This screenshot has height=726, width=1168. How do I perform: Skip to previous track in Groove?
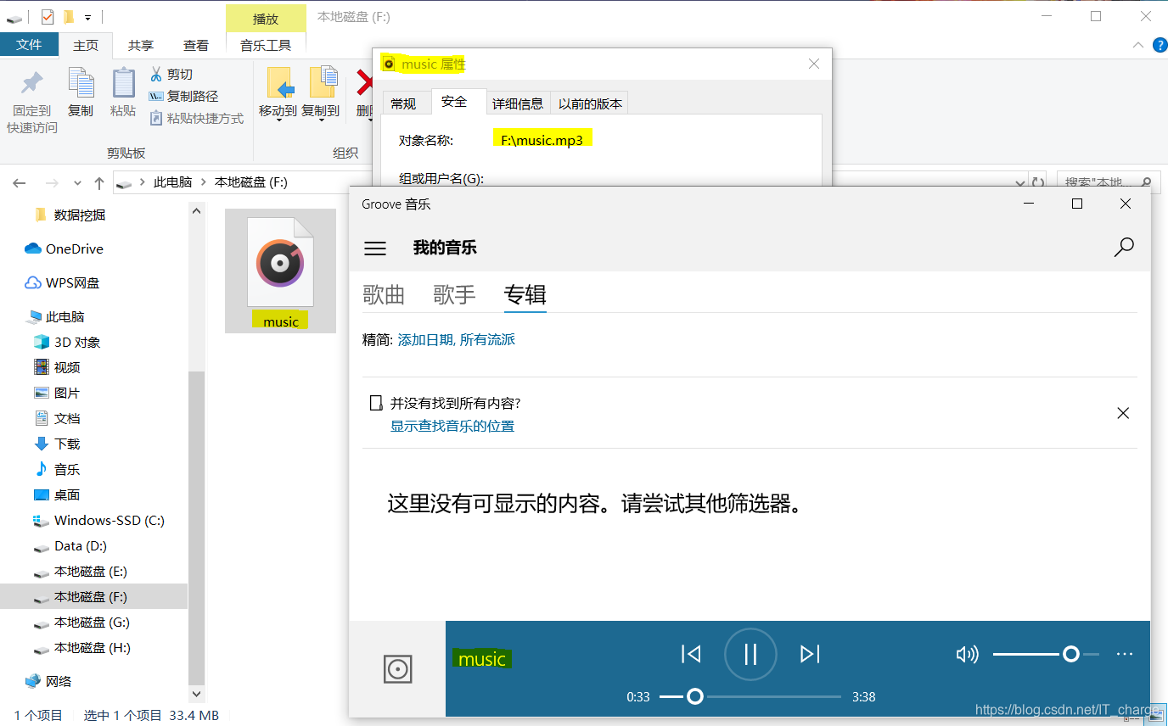pos(691,654)
